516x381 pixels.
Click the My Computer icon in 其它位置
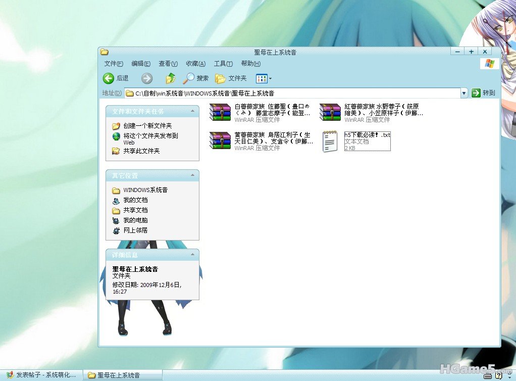tap(116, 220)
